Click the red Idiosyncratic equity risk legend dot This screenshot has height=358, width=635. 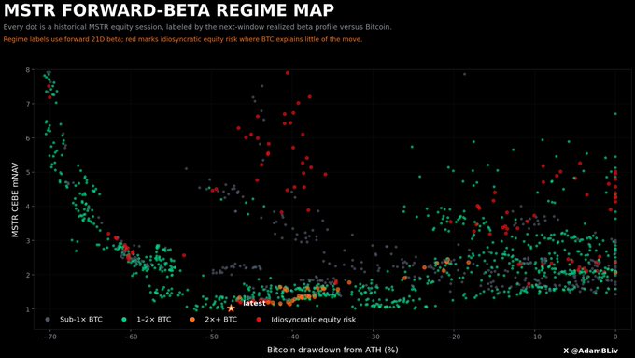[259, 320]
